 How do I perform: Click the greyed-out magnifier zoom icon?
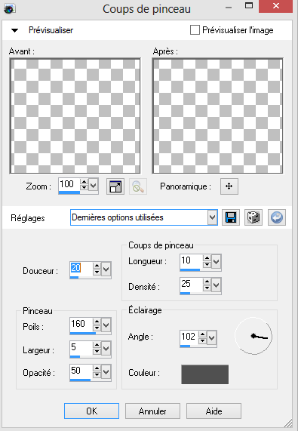pos(138,186)
